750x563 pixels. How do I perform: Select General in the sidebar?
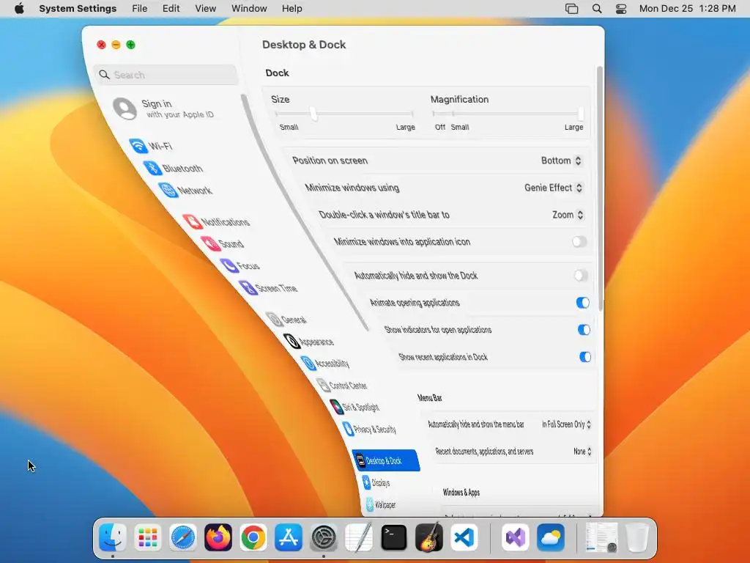pos(286,320)
